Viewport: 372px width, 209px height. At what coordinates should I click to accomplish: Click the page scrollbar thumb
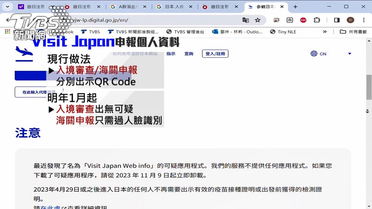pyautogui.click(x=369, y=87)
